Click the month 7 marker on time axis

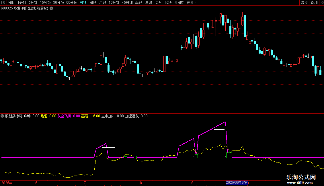tap(85, 183)
